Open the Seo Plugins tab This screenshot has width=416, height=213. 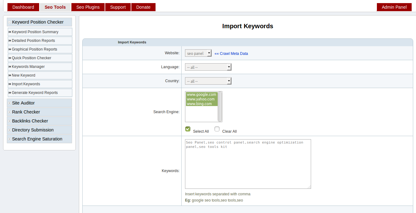(88, 7)
